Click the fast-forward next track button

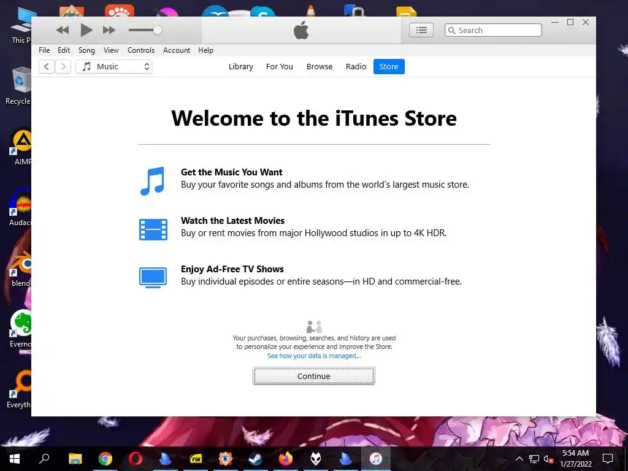coord(109,30)
